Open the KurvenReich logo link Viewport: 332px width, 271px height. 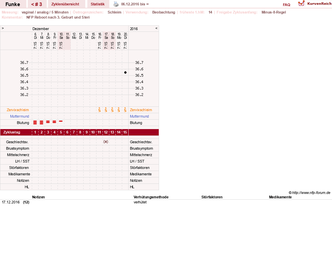coord(314,4)
